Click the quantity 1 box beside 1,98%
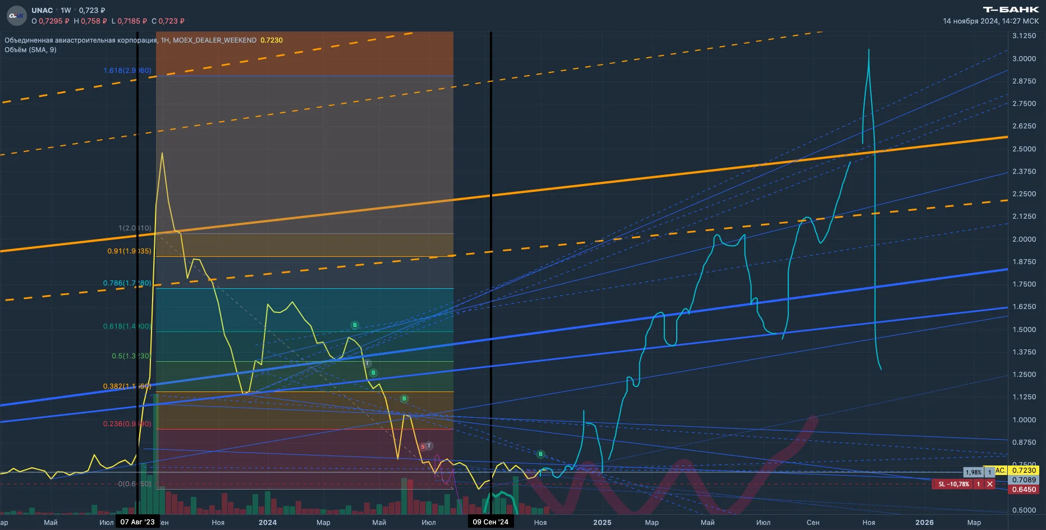1046x530 pixels. pos(990,472)
